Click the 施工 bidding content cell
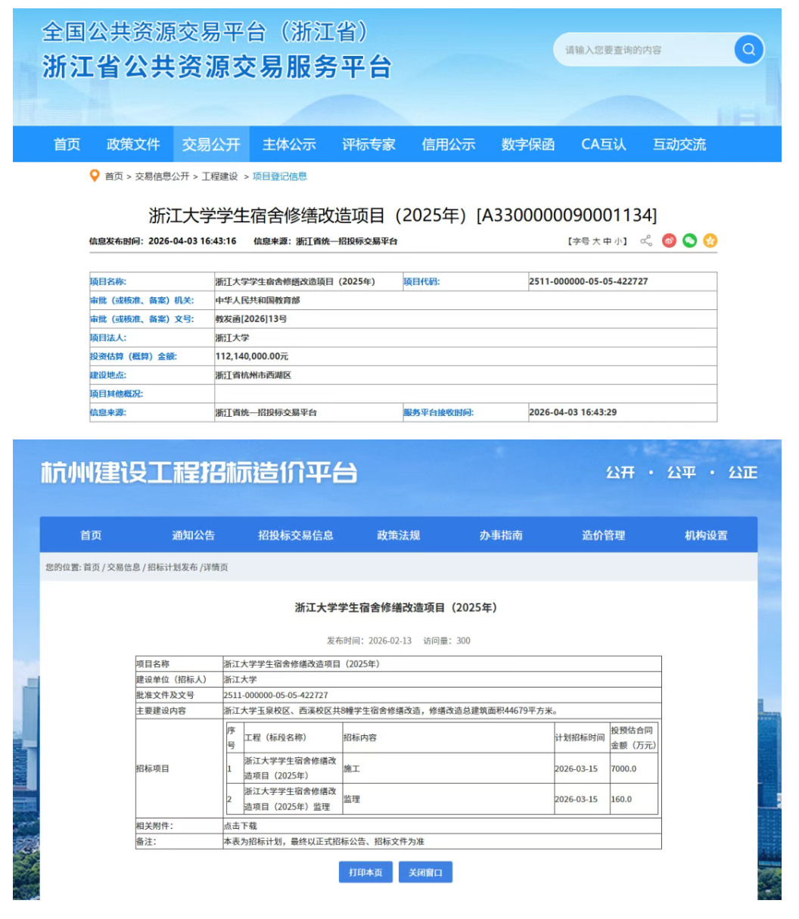 pos(448,768)
